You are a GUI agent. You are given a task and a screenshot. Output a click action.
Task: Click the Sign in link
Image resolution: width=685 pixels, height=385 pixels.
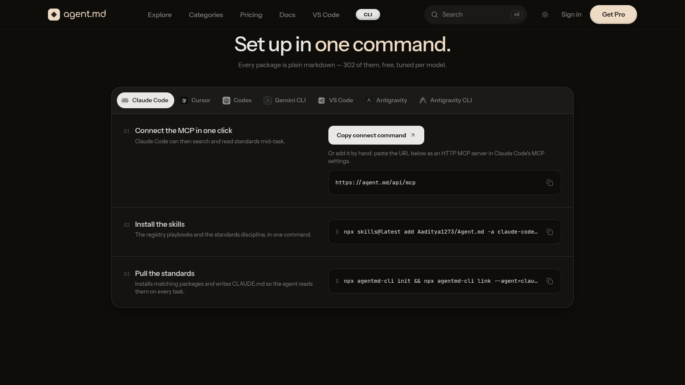(571, 15)
